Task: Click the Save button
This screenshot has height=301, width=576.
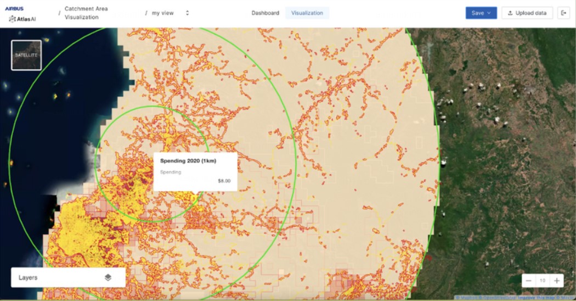Action: tap(481, 13)
